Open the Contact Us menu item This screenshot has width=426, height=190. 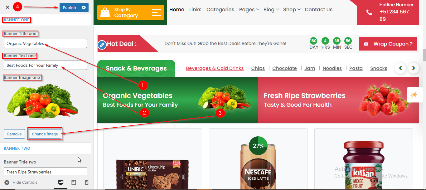click(318, 10)
